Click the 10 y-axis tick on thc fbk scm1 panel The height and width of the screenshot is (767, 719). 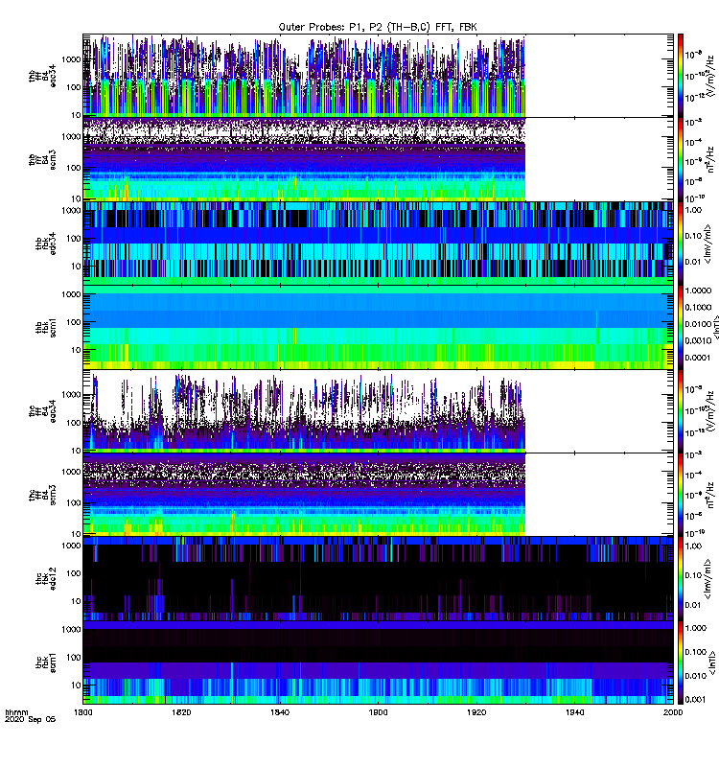tap(76, 685)
